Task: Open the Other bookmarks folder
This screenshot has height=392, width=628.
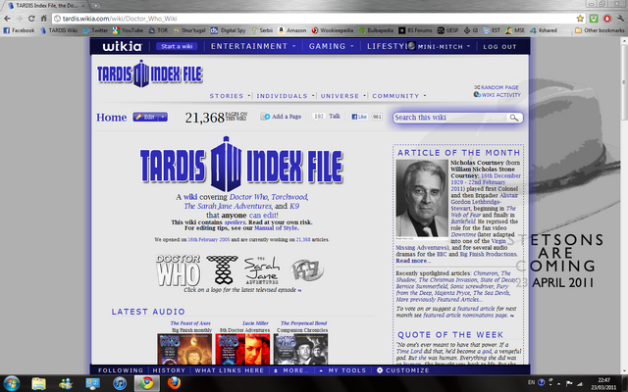Action: tap(600, 30)
